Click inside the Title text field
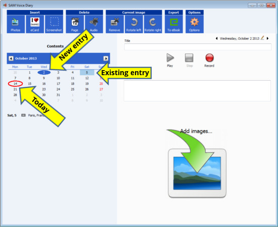 point(198,47)
